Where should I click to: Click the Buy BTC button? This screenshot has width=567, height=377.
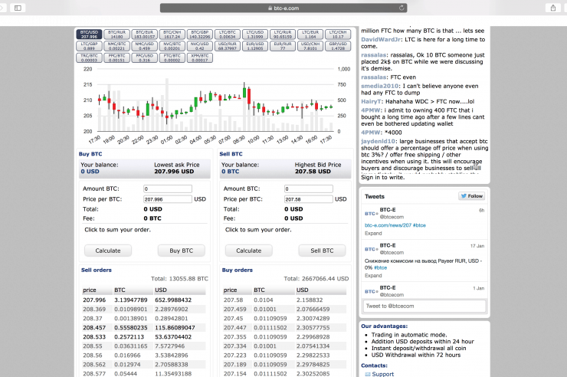coord(181,251)
